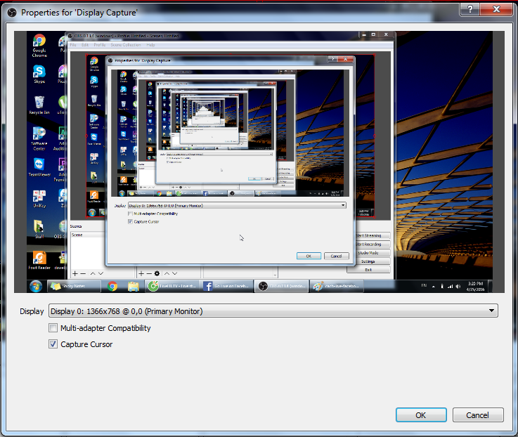The height and width of the screenshot is (437, 518).
Task: Click the File menu in previewed OBS window
Action: click(73, 44)
